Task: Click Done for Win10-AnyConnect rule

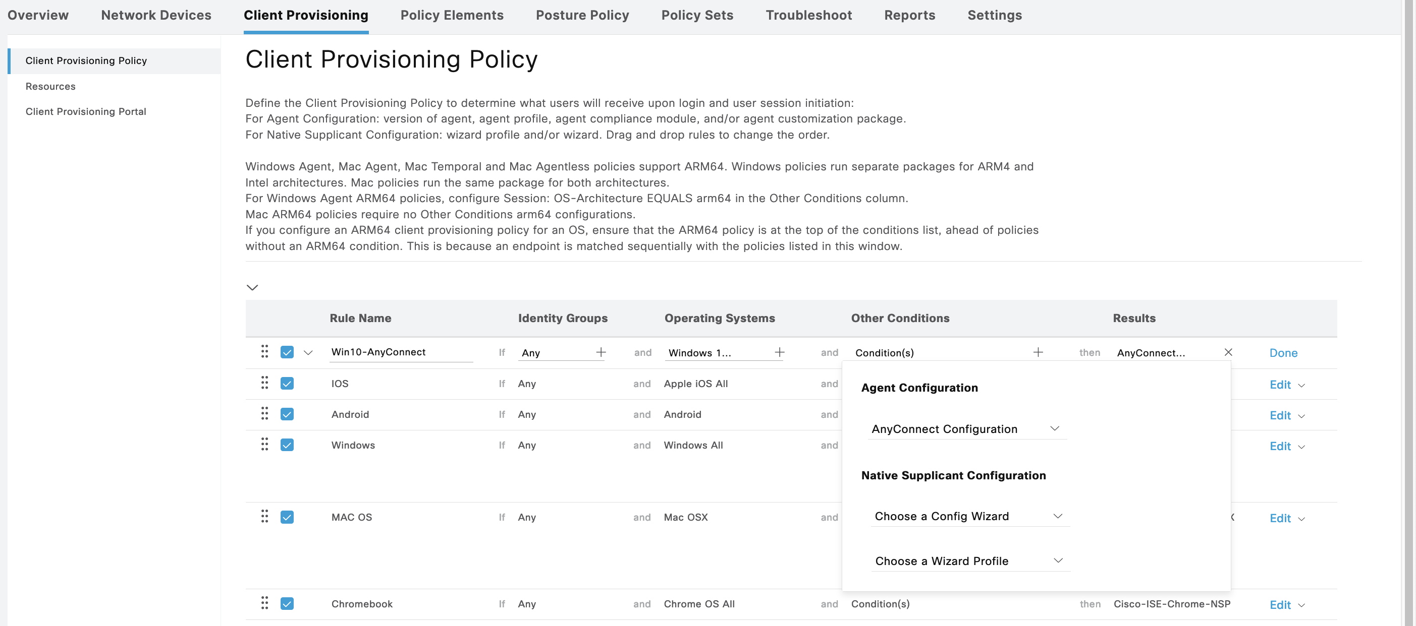Action: tap(1283, 353)
